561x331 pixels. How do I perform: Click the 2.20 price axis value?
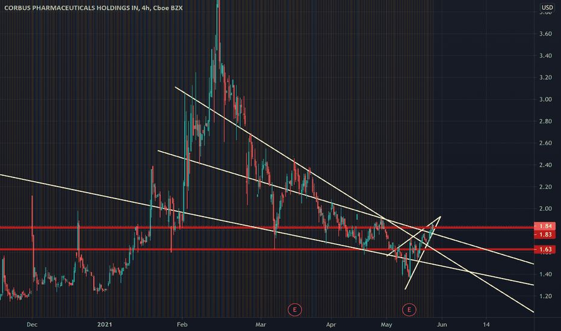[x=545, y=187]
